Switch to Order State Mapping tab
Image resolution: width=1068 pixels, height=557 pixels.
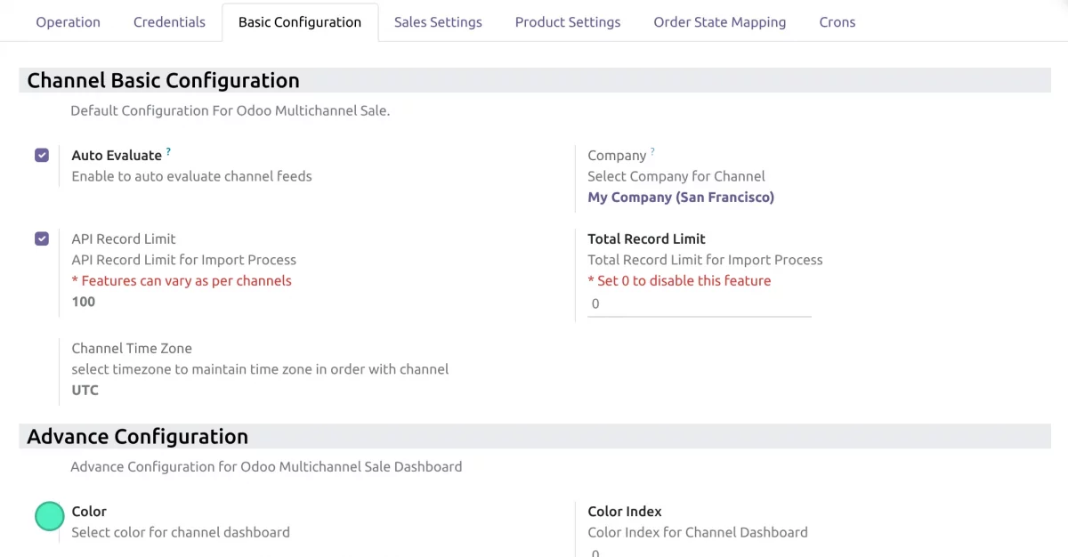coord(719,22)
